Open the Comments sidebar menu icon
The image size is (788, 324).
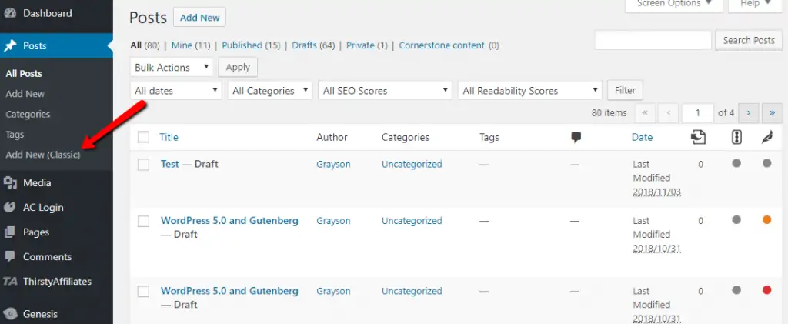10,257
